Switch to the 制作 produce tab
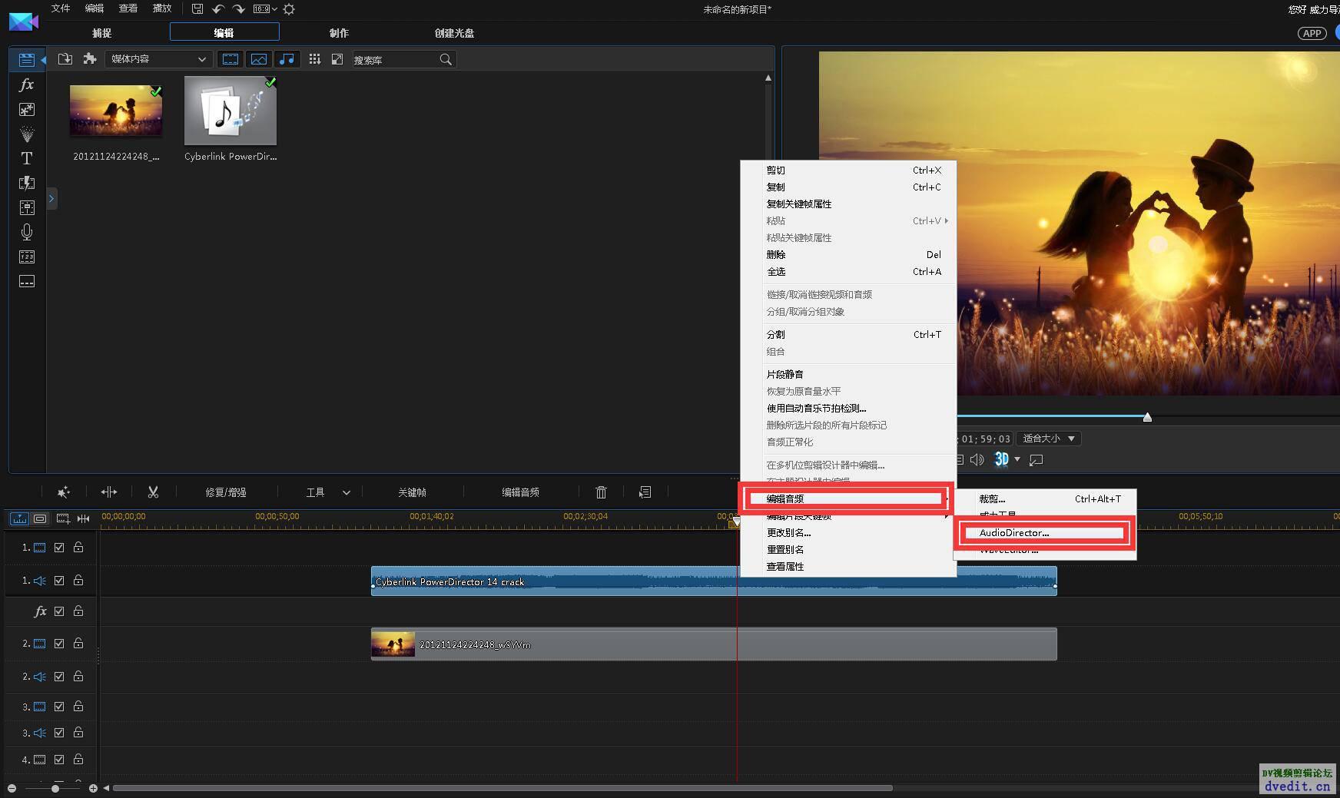 [339, 33]
